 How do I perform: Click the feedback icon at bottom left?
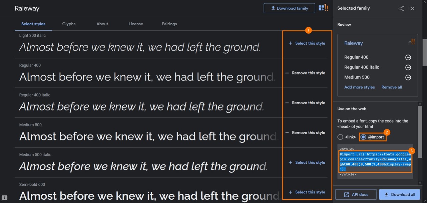pos(5,198)
